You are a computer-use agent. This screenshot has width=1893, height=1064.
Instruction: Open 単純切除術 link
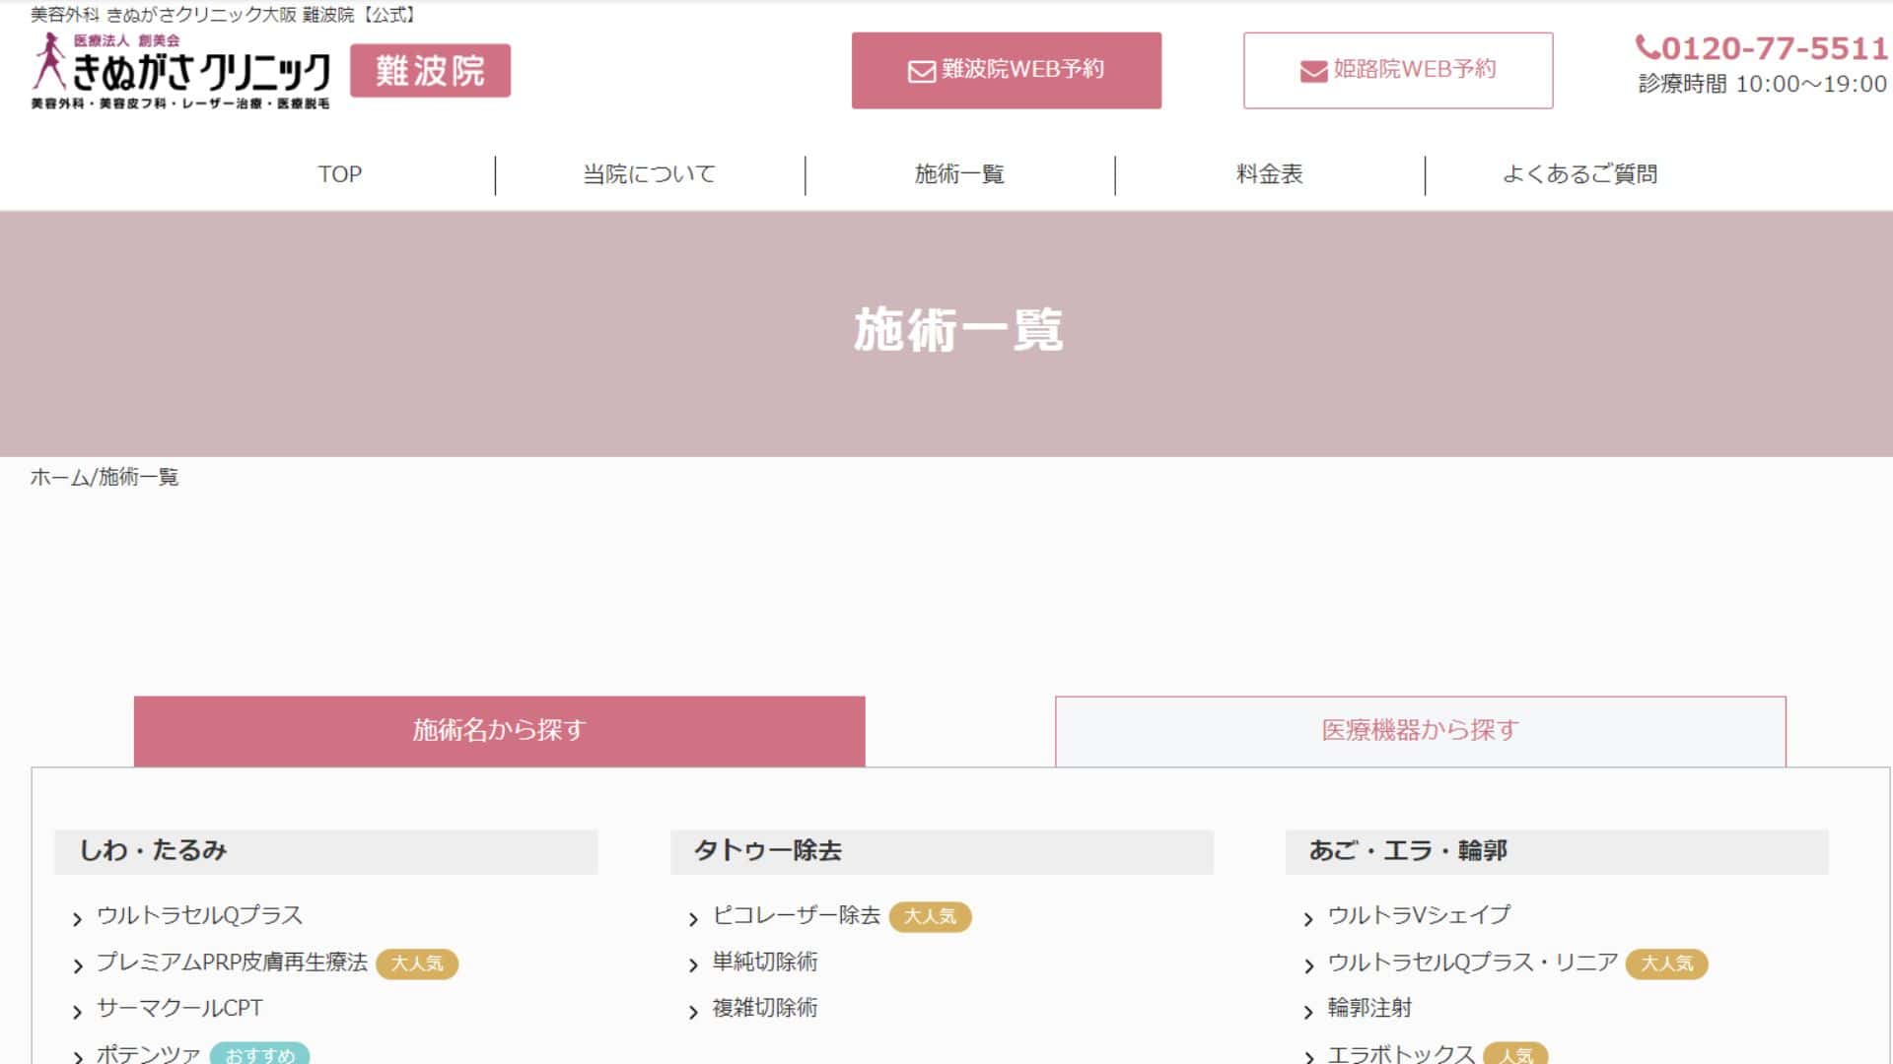click(x=765, y=963)
